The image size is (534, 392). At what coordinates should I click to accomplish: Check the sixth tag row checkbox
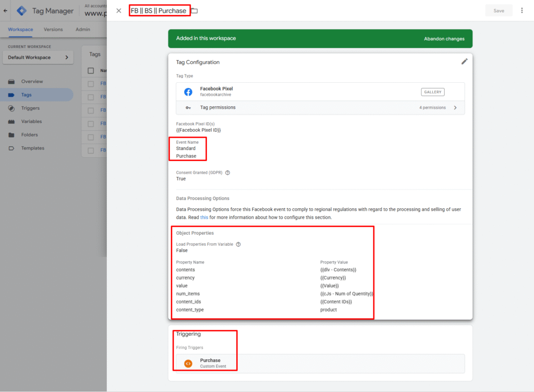(x=91, y=150)
